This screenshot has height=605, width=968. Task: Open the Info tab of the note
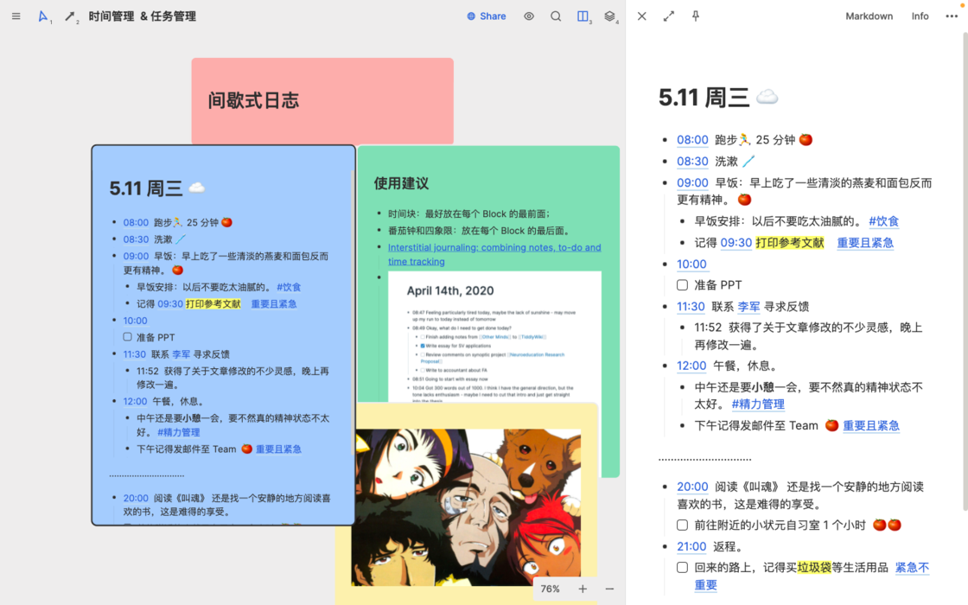920,16
